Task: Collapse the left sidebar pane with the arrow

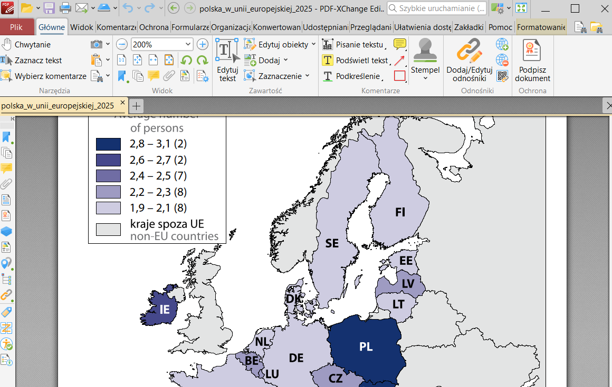Action: pos(13,119)
